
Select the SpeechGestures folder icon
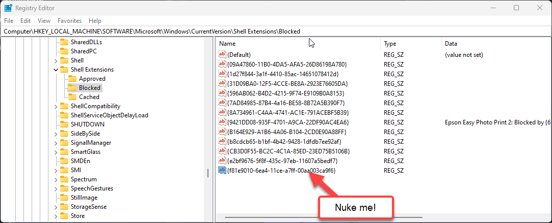(64, 188)
